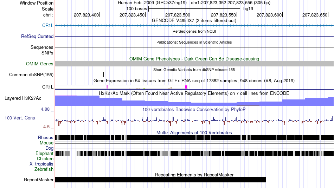This screenshot has height=188, width=334.
Task: Click the pink GTEx tissue bar
Action: tap(107, 87)
